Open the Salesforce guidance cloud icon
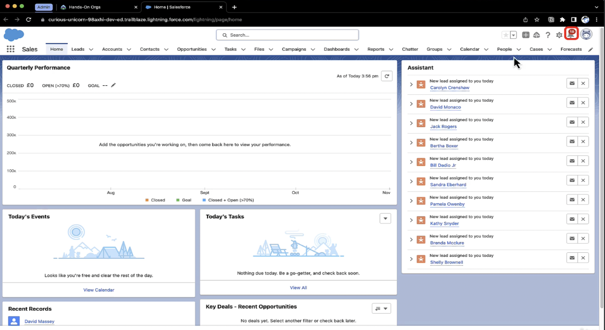This screenshot has height=330, width=605. (537, 35)
